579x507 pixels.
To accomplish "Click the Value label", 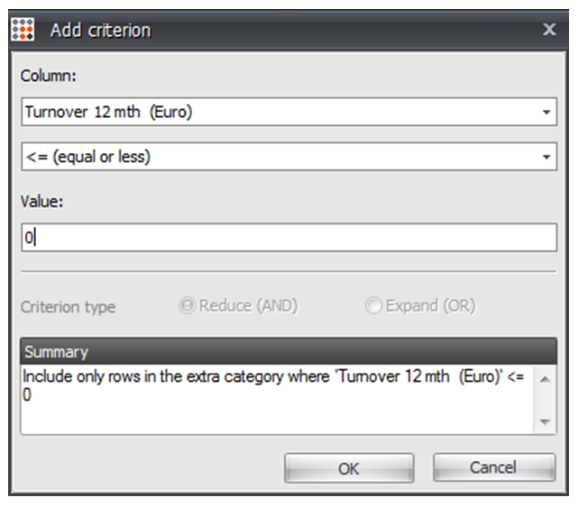I will 42,202.
